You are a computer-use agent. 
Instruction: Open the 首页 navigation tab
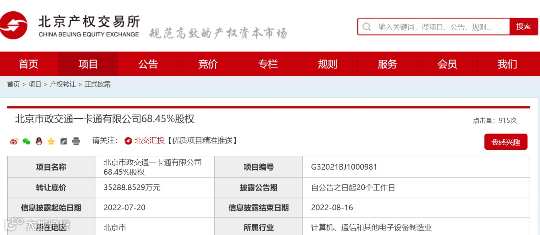coord(29,64)
